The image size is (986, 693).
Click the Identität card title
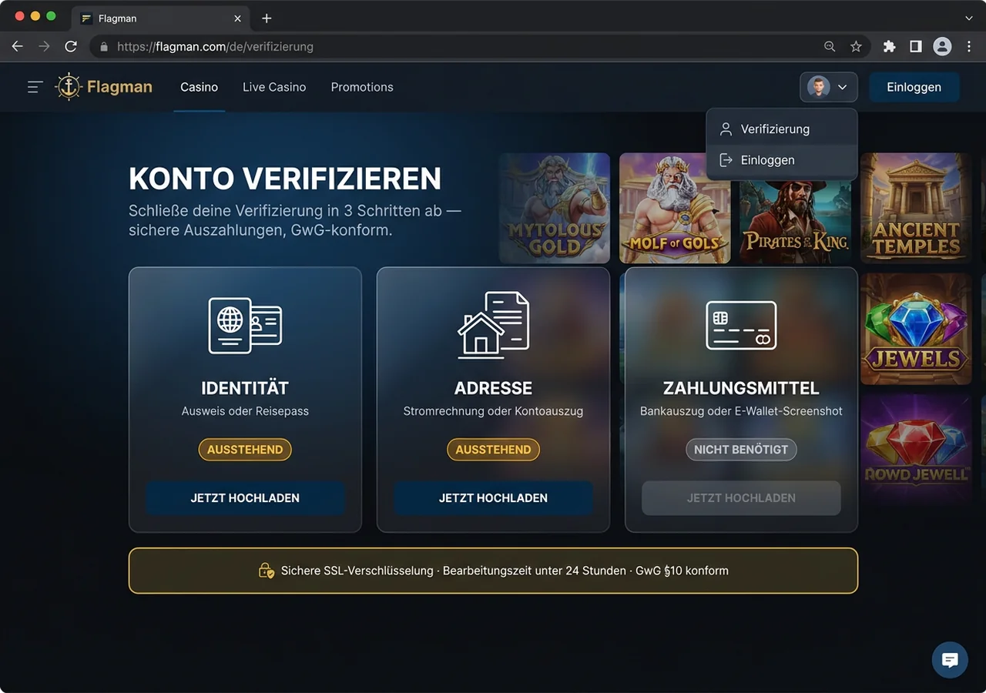point(245,388)
